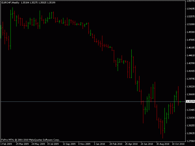Click the 1.51000 price axis value

pos(191,24)
